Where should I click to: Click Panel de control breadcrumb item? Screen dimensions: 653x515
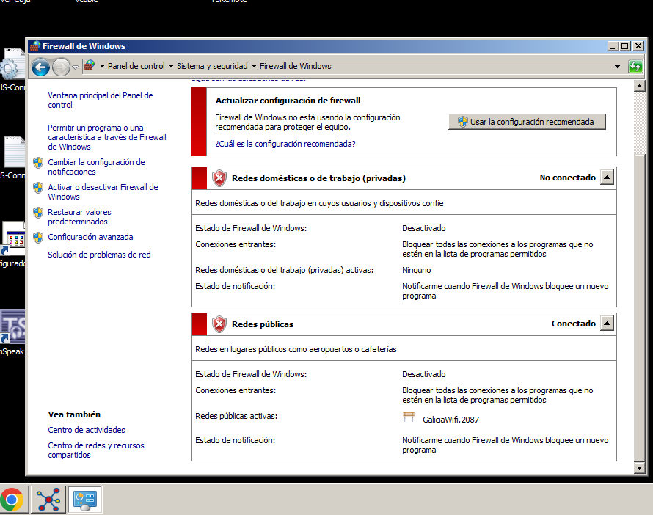pyautogui.click(x=136, y=66)
